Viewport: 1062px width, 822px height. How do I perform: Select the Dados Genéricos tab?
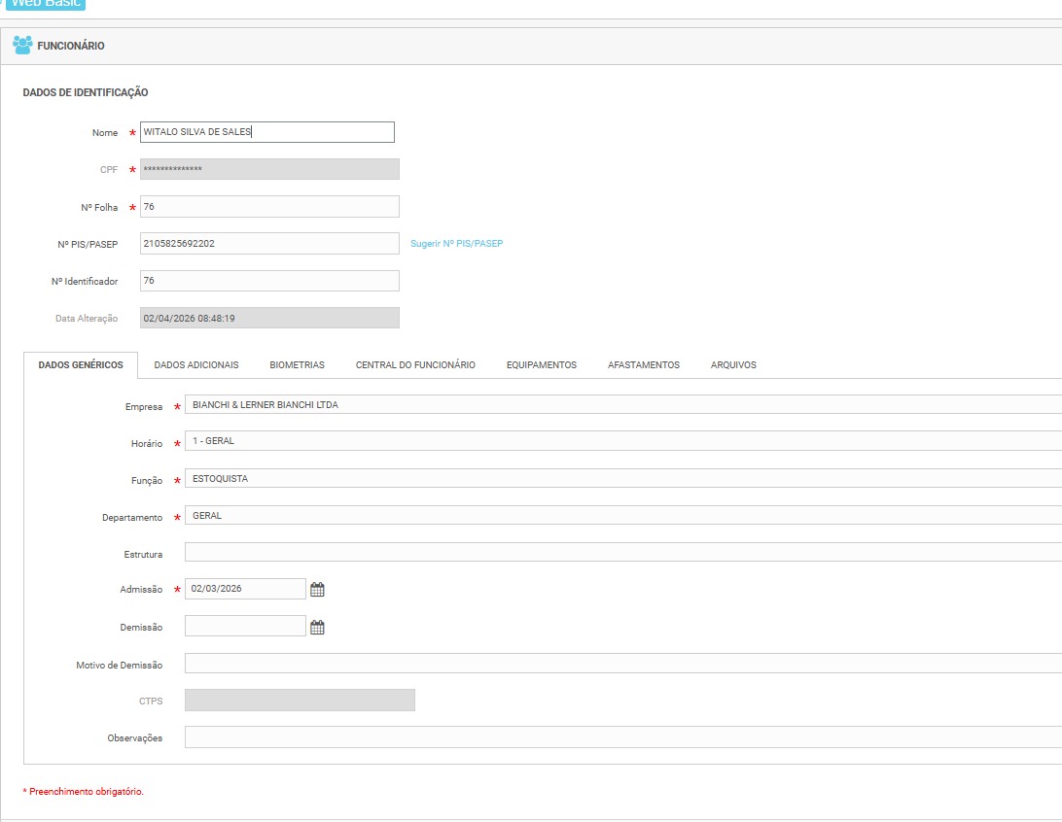click(81, 365)
